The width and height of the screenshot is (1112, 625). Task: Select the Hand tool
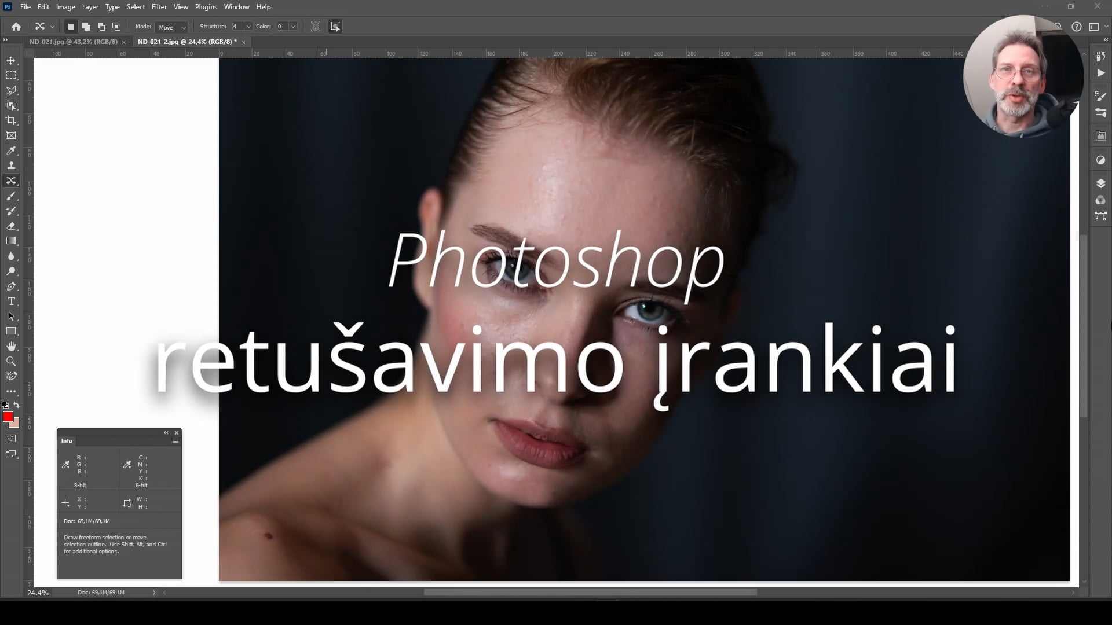tap(11, 346)
